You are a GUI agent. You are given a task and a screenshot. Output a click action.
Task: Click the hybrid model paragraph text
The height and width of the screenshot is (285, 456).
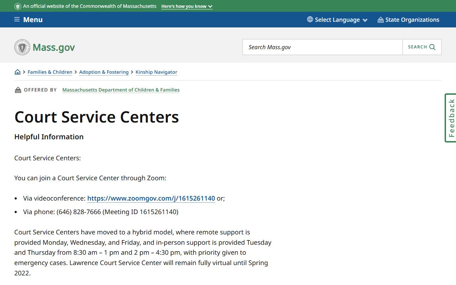coord(143,253)
